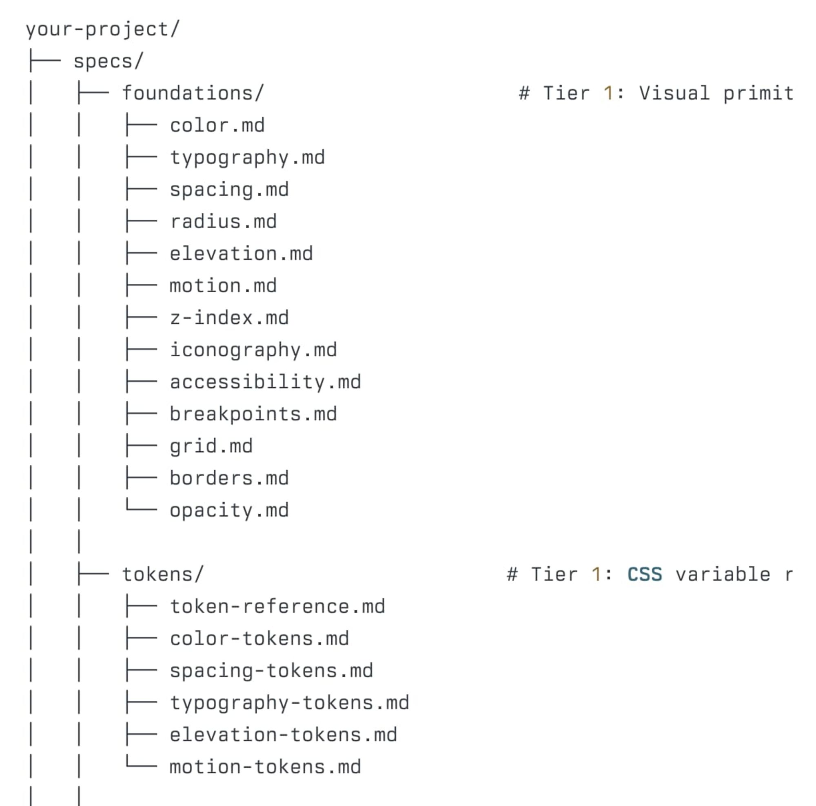Click token-reference.md entry
This screenshot has width=816, height=806.
(x=277, y=606)
